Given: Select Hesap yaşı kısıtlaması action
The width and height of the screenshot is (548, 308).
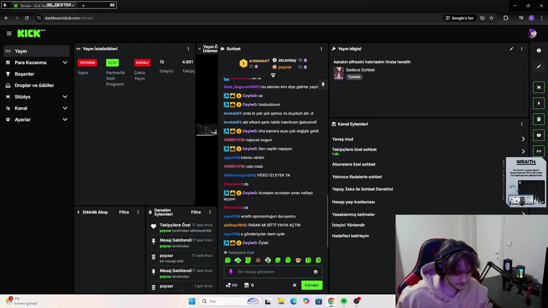Looking at the screenshot, I should (x=354, y=202).
